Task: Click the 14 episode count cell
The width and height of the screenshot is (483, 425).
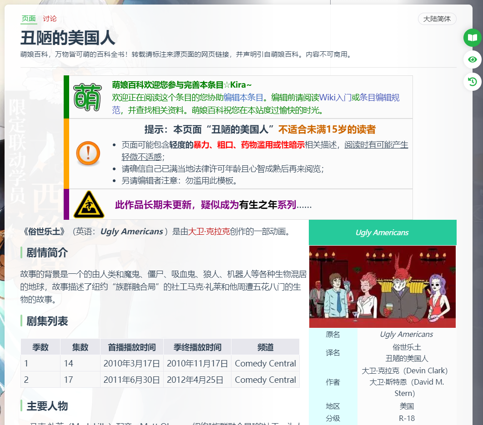Action: pos(80,364)
